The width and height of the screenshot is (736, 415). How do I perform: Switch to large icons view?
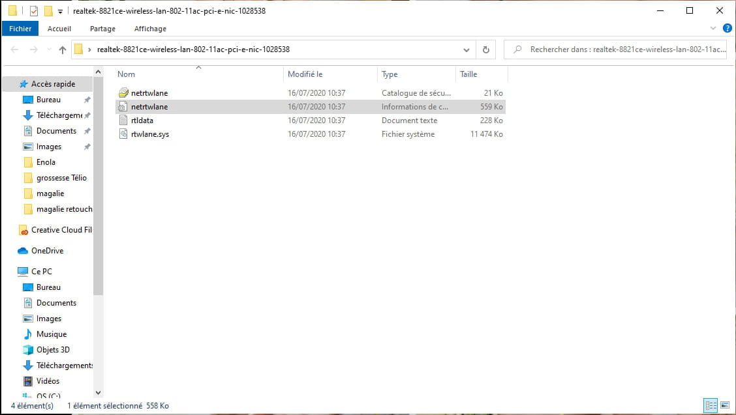pyautogui.click(x=725, y=405)
